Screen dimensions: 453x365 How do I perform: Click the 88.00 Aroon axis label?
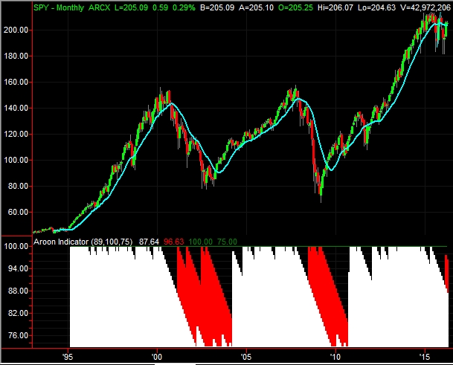click(x=18, y=291)
